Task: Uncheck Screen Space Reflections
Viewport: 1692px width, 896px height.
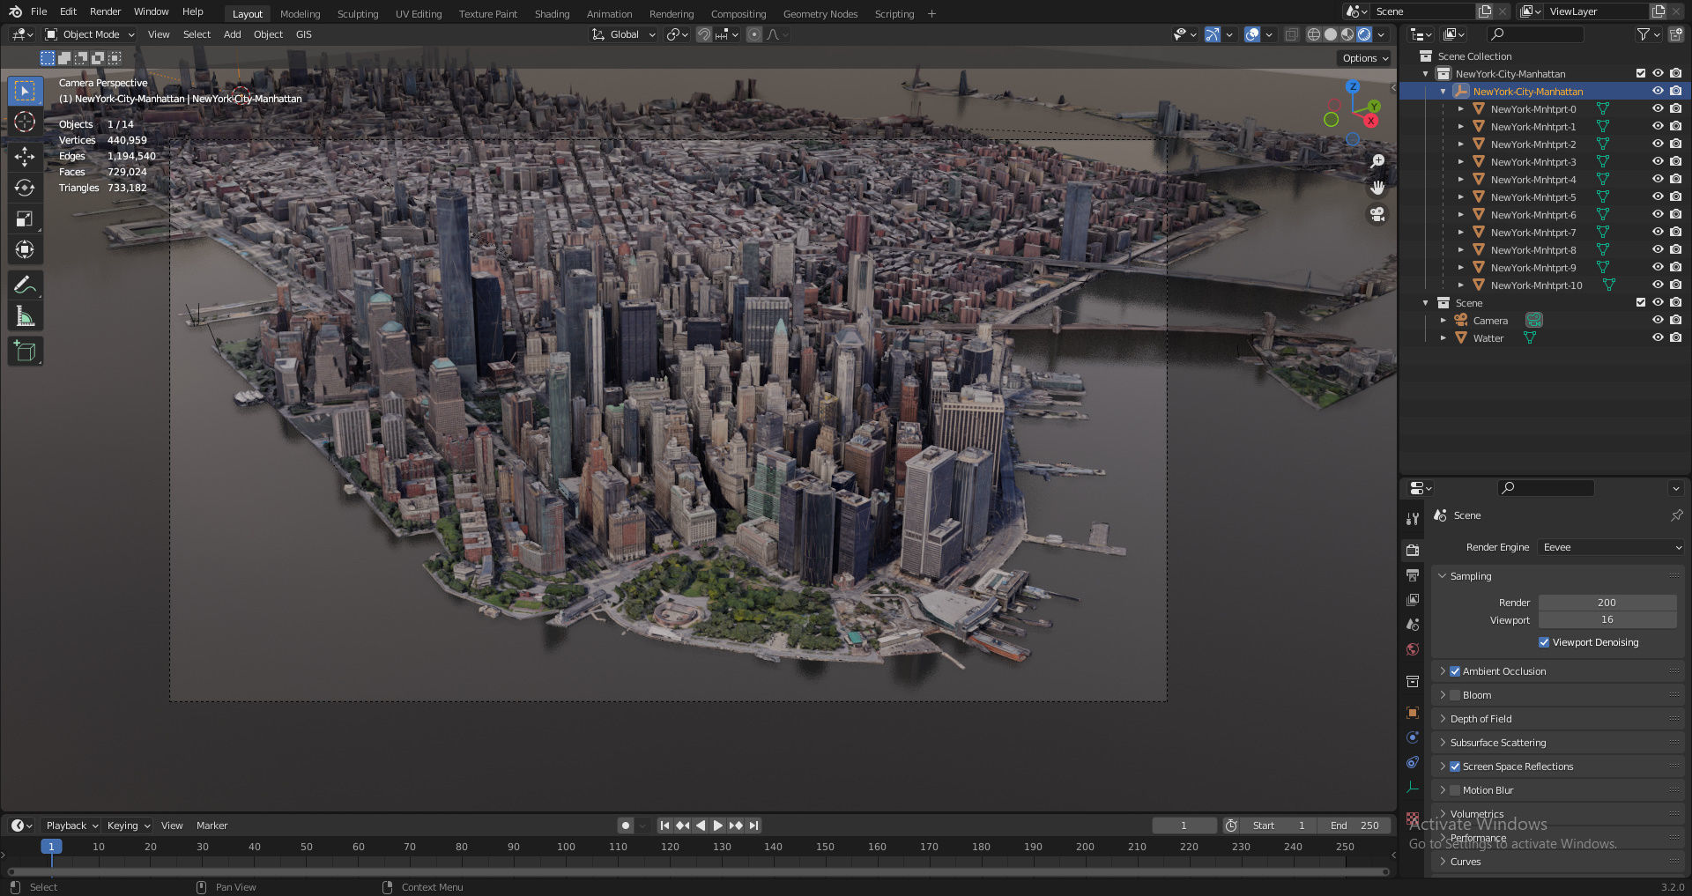Action: coord(1455,766)
